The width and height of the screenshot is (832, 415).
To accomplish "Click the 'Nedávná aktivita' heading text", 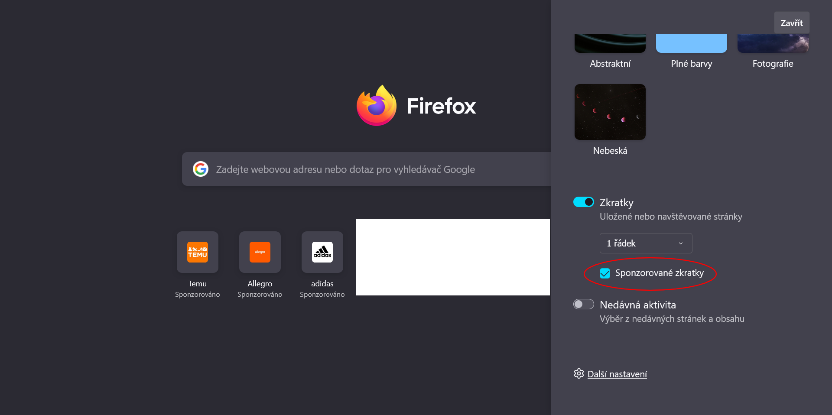I will (x=638, y=305).
